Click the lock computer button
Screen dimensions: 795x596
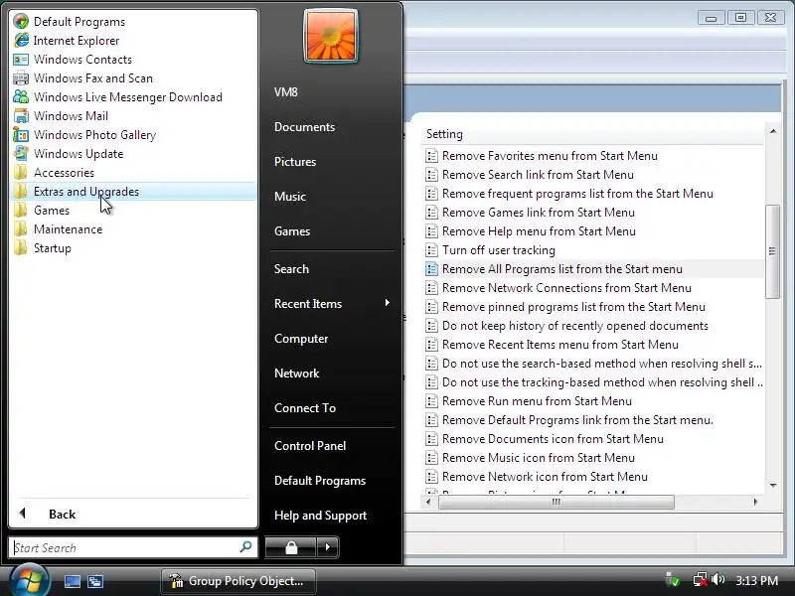pos(291,547)
